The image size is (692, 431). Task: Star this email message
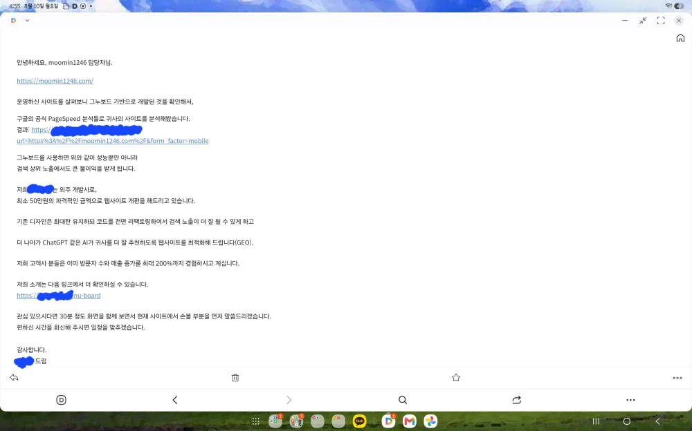click(x=456, y=378)
